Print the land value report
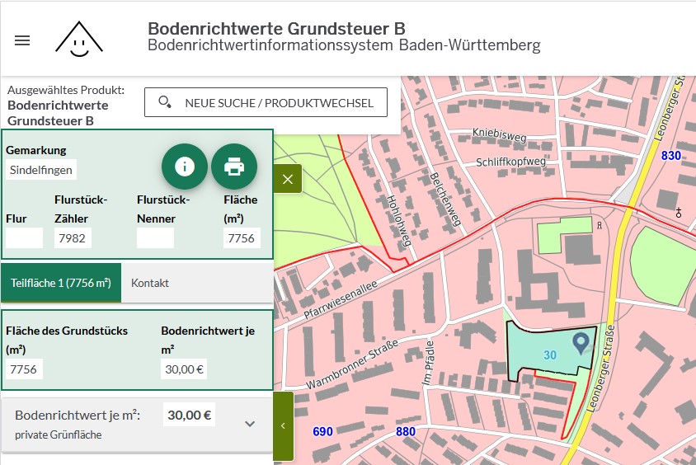The height and width of the screenshot is (465, 696). pos(234,167)
